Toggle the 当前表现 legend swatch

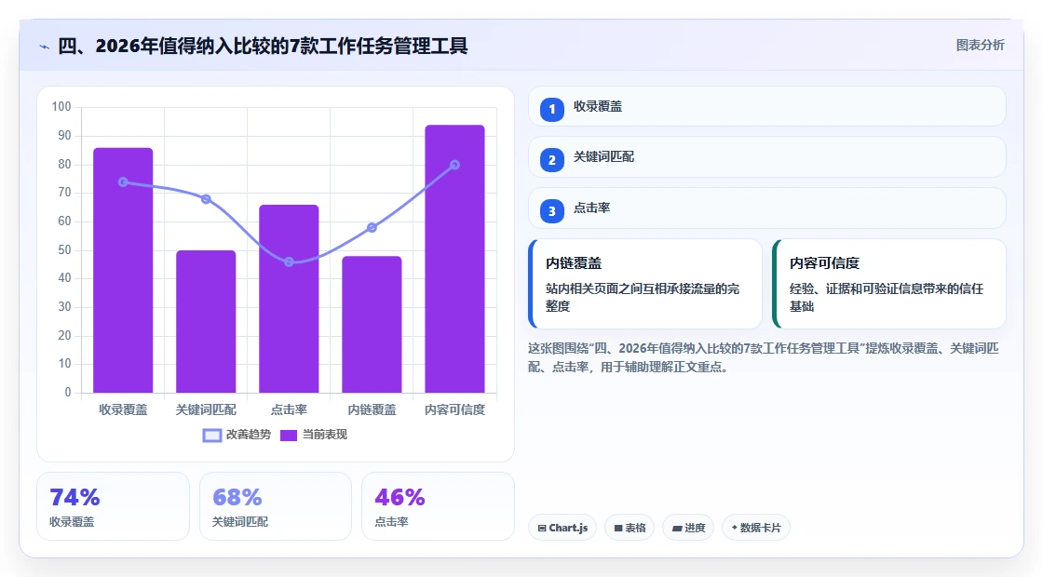[288, 436]
